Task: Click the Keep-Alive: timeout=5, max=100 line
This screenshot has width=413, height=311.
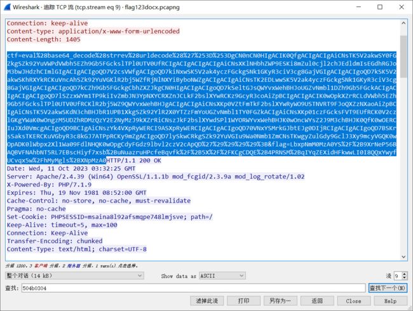Action: pyautogui.click(x=62, y=225)
